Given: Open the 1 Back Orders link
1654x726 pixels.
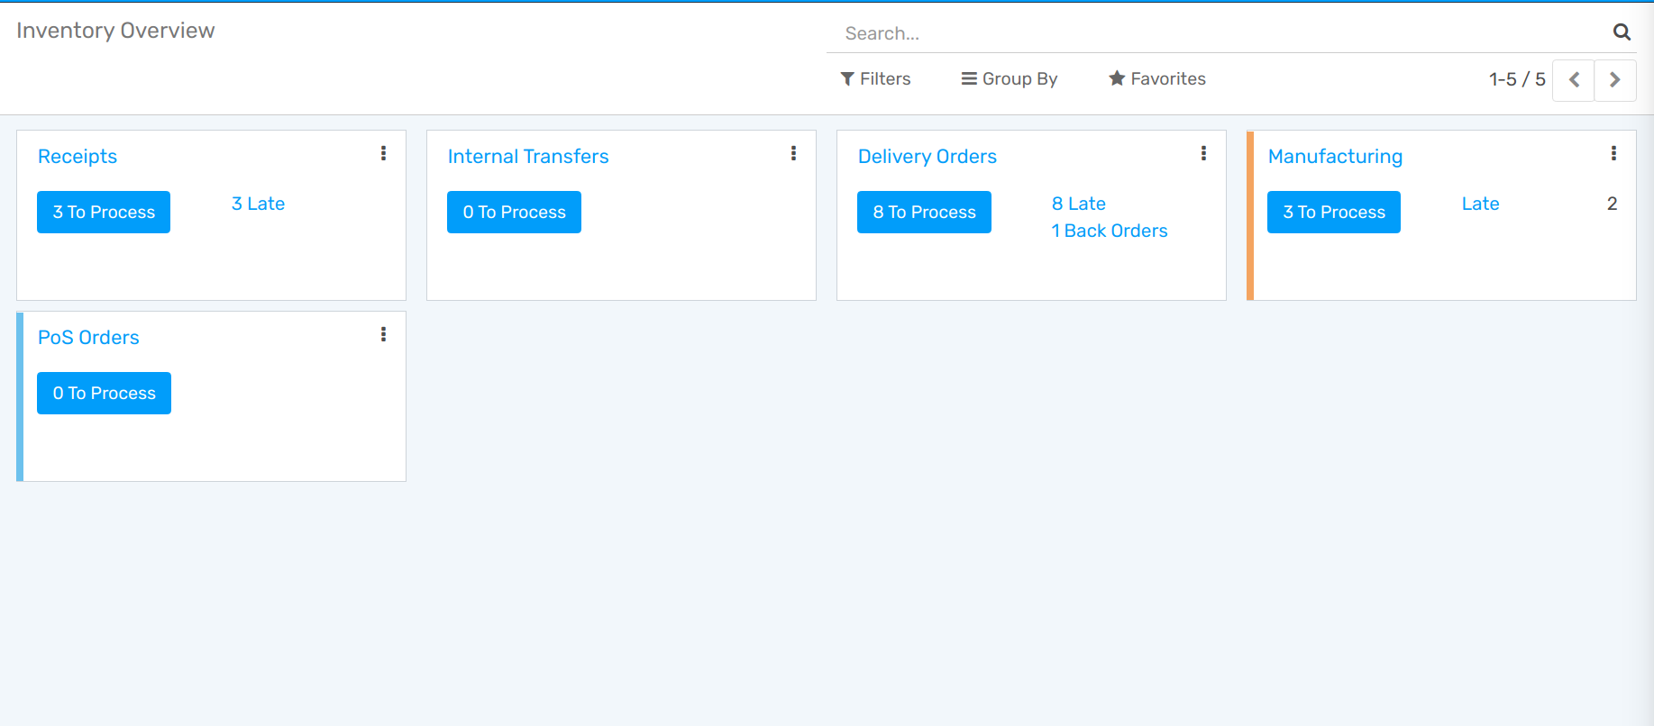Looking at the screenshot, I should (1109, 231).
